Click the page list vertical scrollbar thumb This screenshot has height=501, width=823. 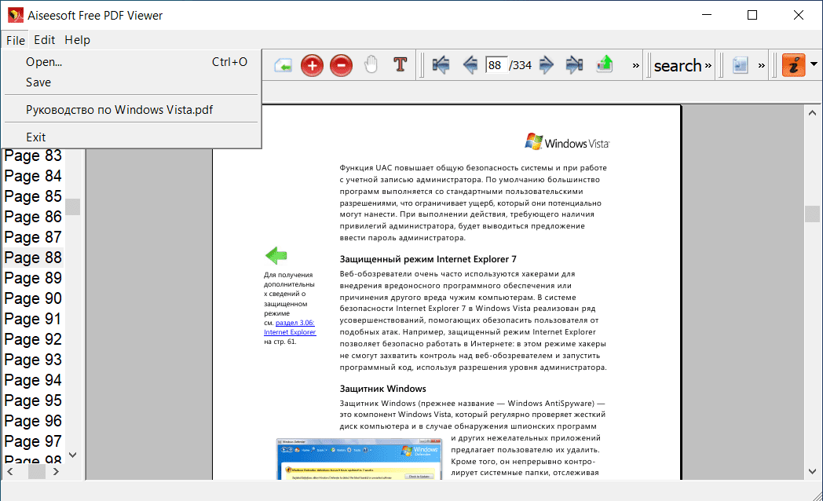(x=73, y=207)
